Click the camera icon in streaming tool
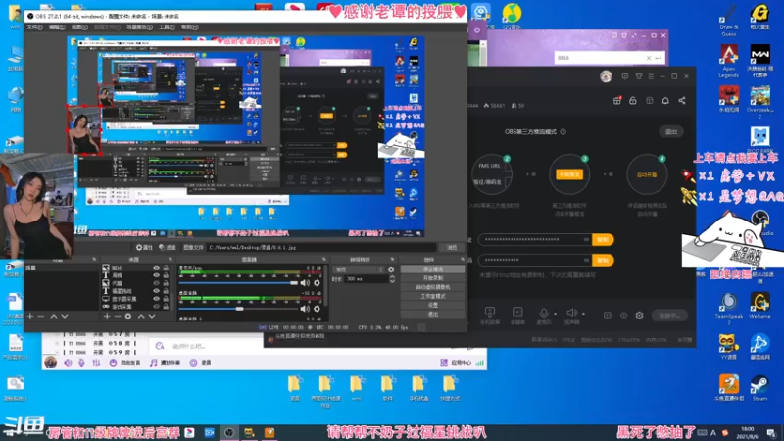The height and width of the screenshot is (441, 784). [608, 315]
